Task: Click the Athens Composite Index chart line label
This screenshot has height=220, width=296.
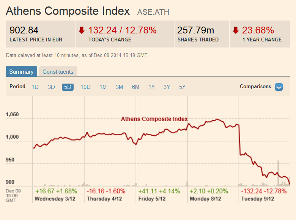Action: click(154, 119)
